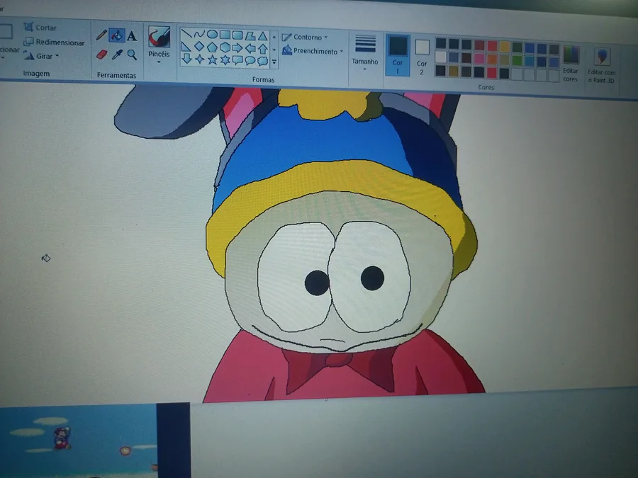The height and width of the screenshot is (478, 638).
Task: Choose the Rectangle shape
Action: (225, 35)
